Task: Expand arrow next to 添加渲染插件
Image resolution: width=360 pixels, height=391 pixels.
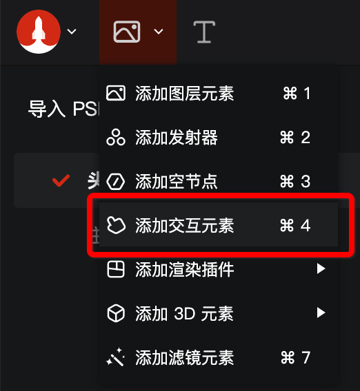Action: pos(321,268)
